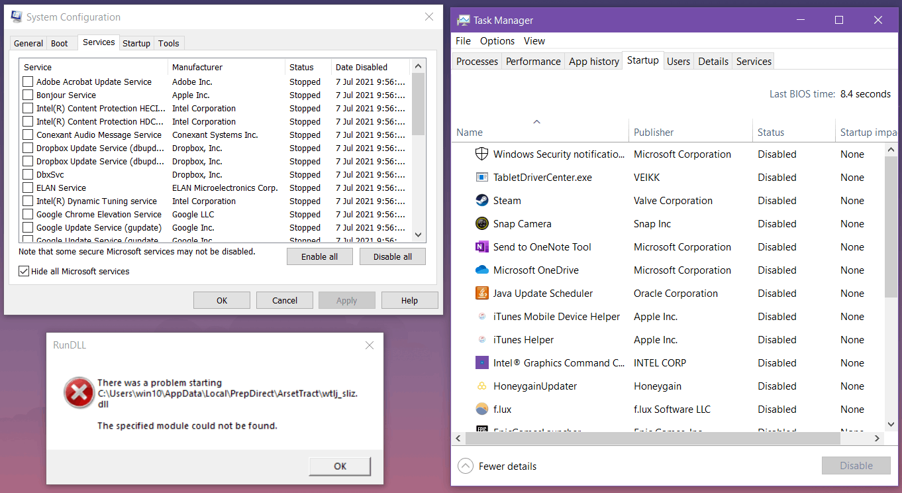902x493 pixels.
Task: Tick the Bonjour Service checkbox
Action: tap(28, 95)
